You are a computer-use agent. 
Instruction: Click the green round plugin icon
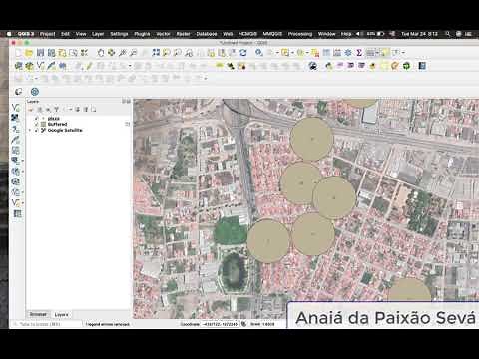point(406,66)
